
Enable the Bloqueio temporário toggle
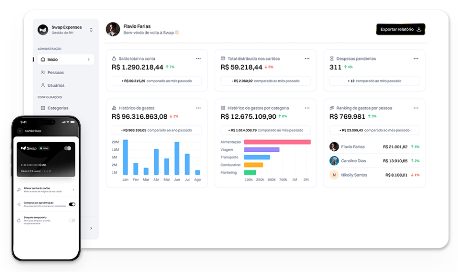pos(72,220)
